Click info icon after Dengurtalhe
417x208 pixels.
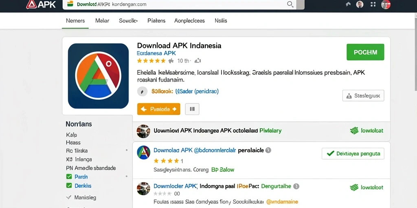tap(296, 186)
